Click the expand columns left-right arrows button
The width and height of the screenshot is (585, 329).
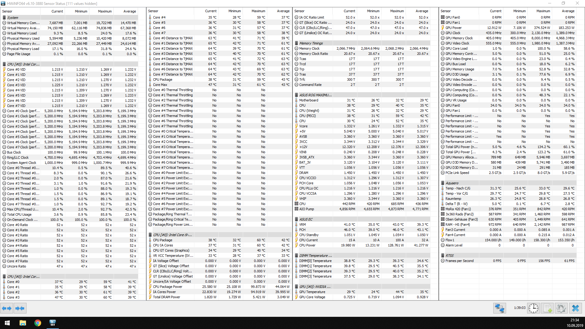[x=7, y=308]
